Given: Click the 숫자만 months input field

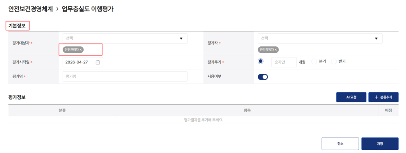Looking at the screenshot, I should 284,62.
